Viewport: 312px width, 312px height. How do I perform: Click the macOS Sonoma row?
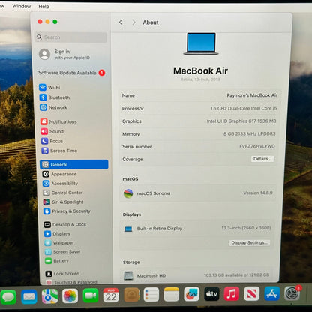click(198, 193)
